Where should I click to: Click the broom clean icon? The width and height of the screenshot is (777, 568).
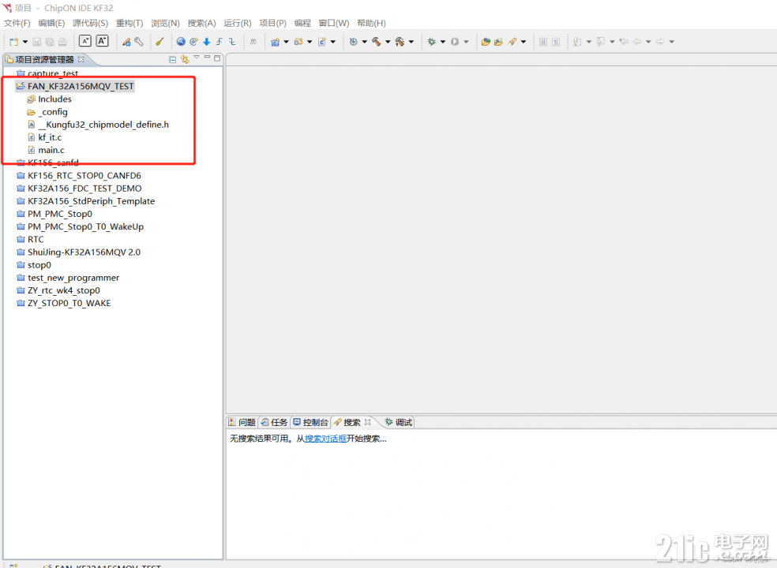160,42
